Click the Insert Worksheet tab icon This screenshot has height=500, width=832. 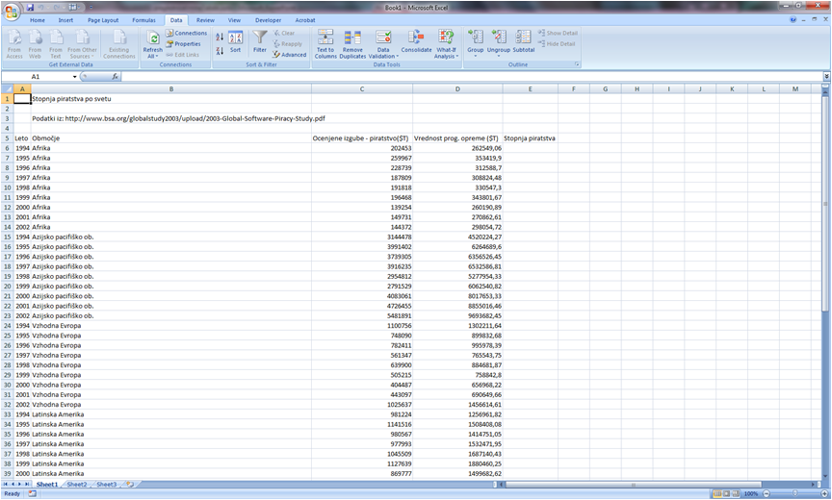[130, 484]
